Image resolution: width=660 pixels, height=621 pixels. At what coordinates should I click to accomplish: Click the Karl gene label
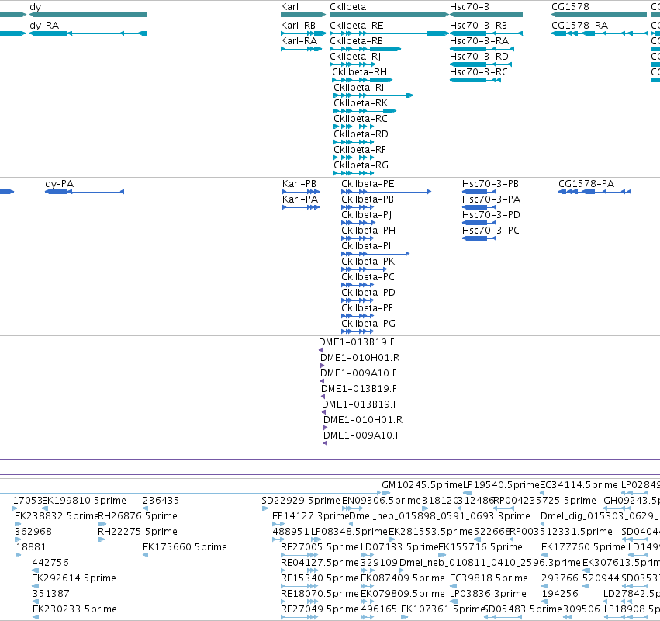pos(289,7)
